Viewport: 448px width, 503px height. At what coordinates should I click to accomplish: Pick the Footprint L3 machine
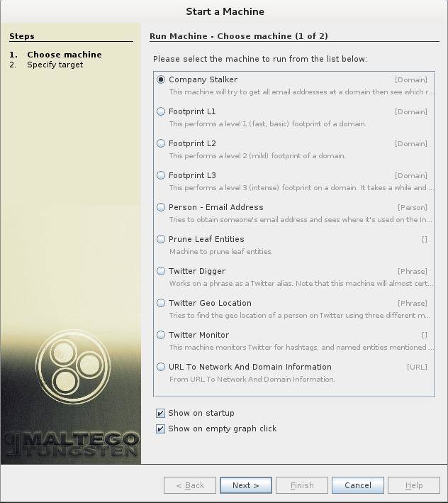coord(161,175)
